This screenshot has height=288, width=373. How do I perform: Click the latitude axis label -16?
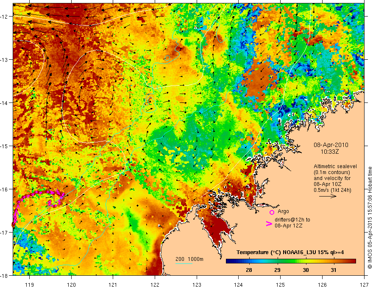coord(5,189)
